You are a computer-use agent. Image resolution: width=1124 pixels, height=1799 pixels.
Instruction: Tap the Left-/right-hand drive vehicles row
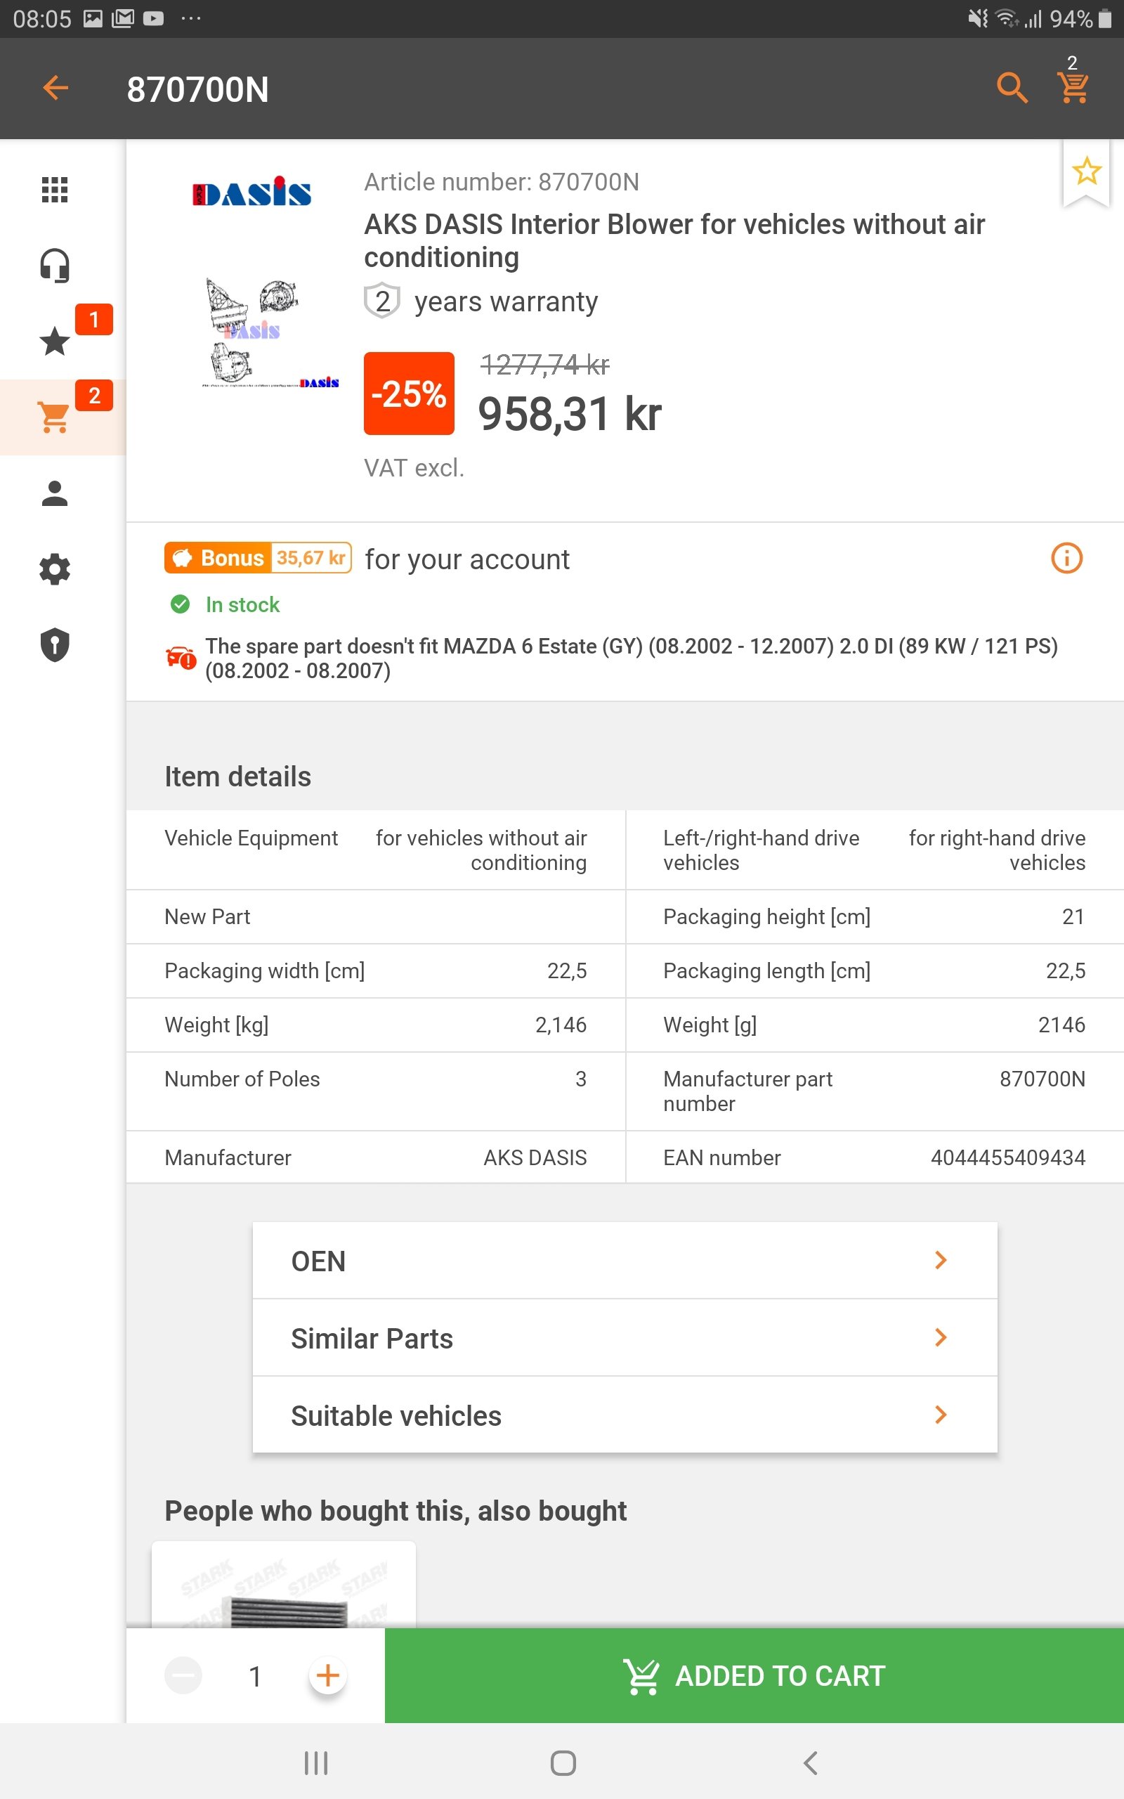pyautogui.click(x=874, y=850)
